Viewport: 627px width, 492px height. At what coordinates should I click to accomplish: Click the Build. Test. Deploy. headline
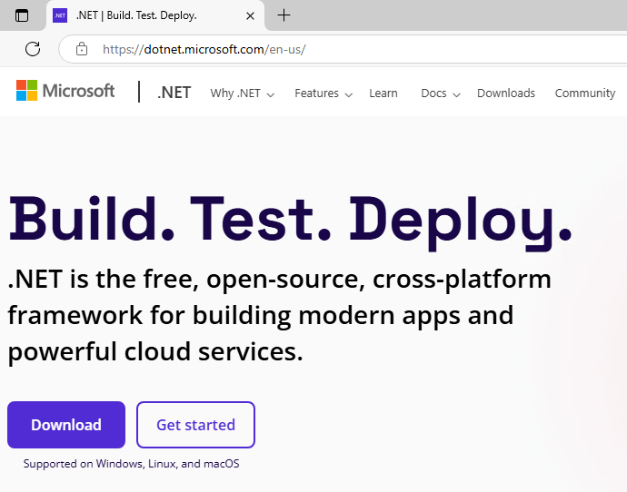tap(290, 221)
